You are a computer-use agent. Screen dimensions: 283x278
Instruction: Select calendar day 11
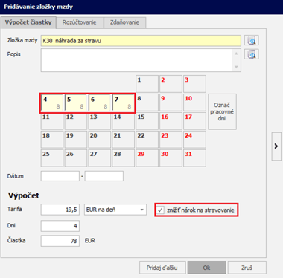point(52,121)
